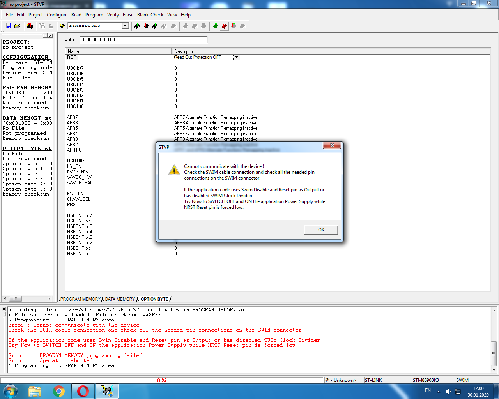Expand the Read Out Protection dropdown

[x=236, y=57]
